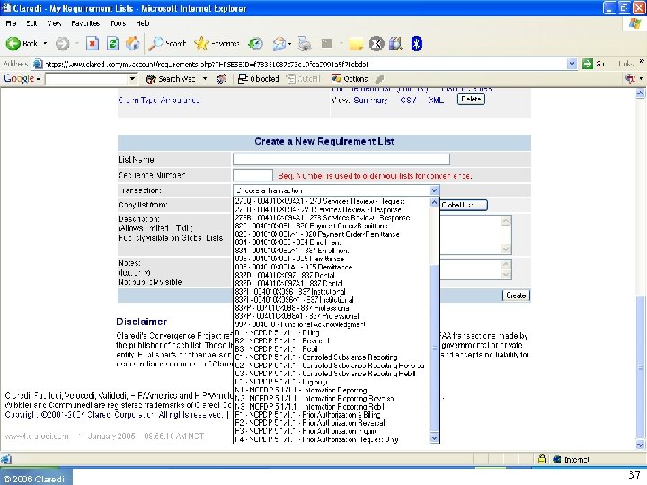Click Delete button for Ambulance list
Image resolution: width=647 pixels, height=485 pixels.
tap(471, 99)
